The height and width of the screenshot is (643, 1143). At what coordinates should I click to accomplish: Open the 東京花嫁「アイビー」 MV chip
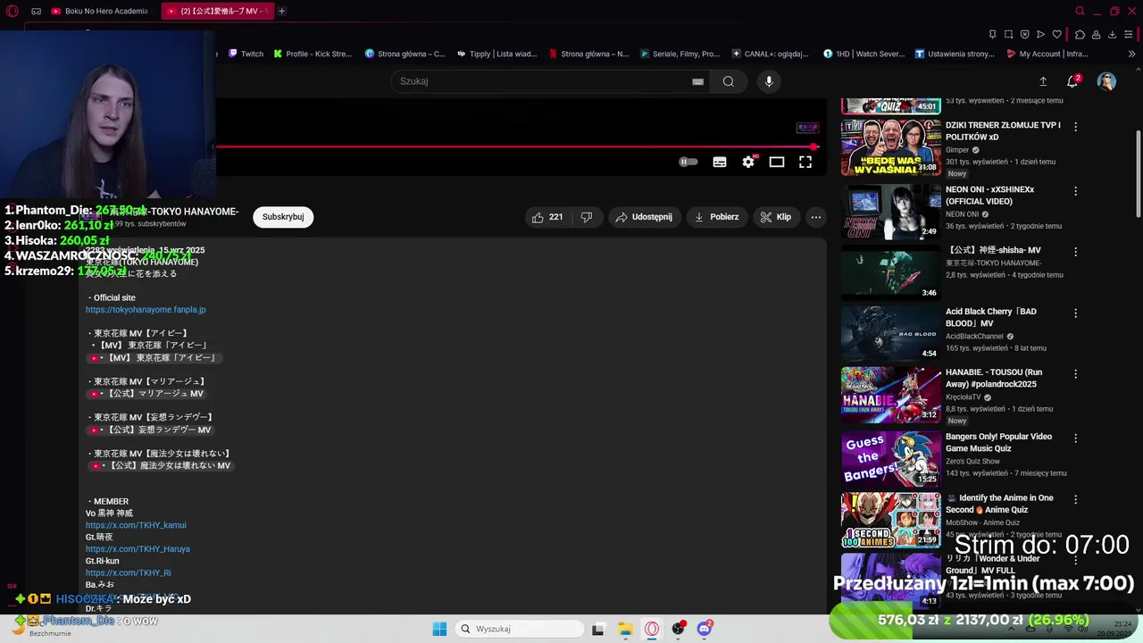click(x=154, y=358)
